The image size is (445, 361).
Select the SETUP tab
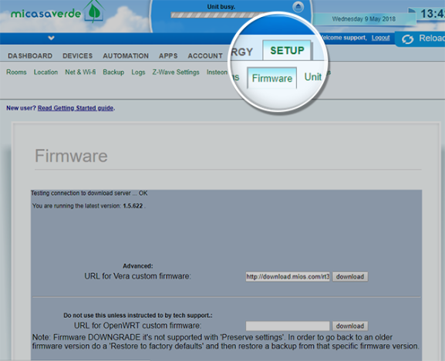(x=287, y=50)
